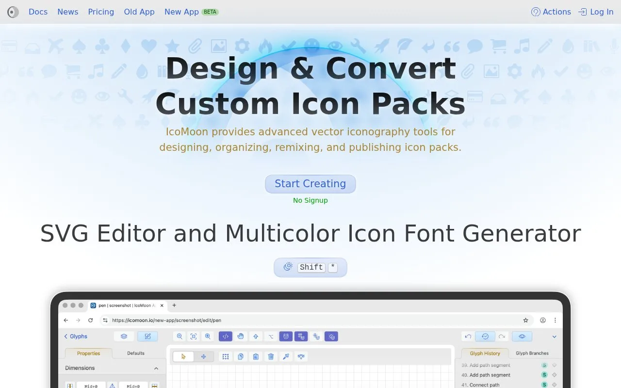Go to the News page
The height and width of the screenshot is (388, 621).
tap(67, 12)
